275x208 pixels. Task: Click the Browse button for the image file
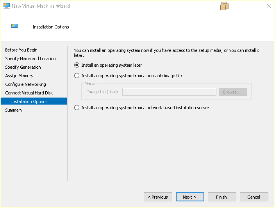pos(233,92)
